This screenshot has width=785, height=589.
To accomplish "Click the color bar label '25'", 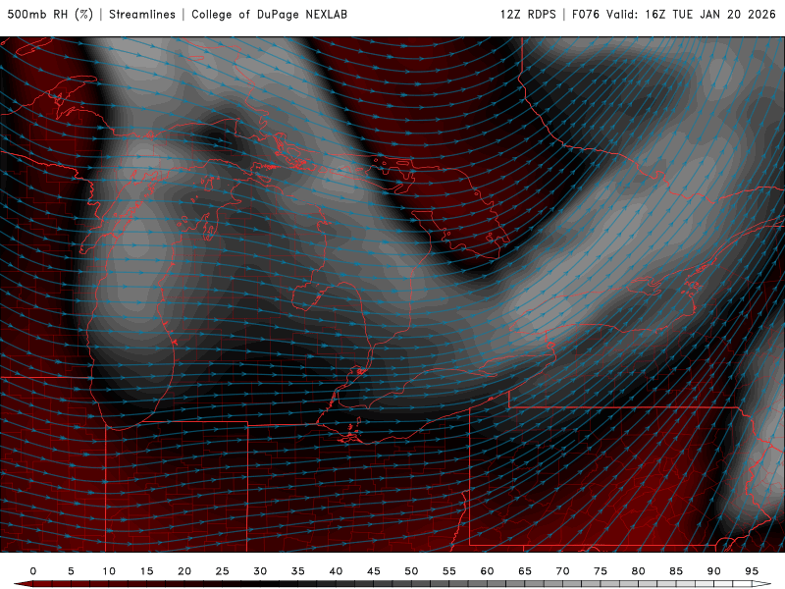I will (223, 571).
